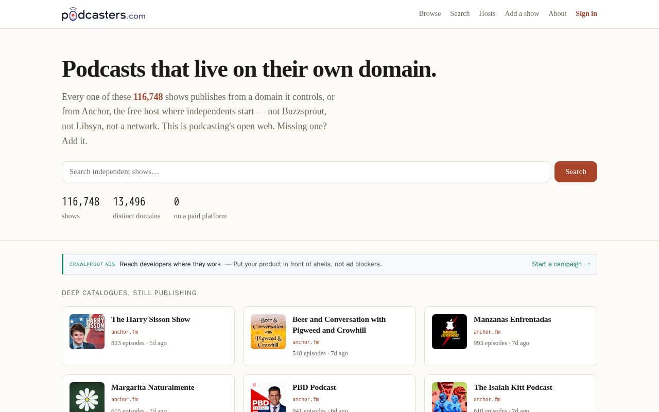Open Margarita Naturalmente show title
Image resolution: width=659 pixels, height=412 pixels.
coord(152,387)
